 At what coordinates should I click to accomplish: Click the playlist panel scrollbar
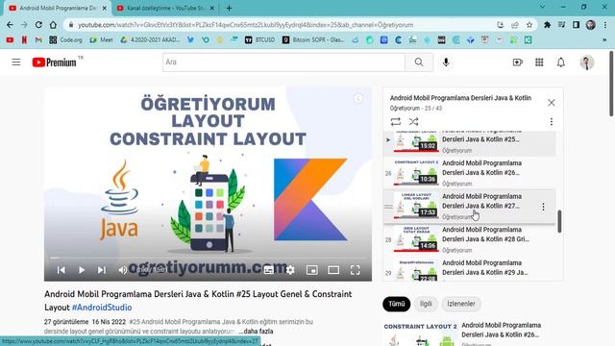tap(559, 221)
